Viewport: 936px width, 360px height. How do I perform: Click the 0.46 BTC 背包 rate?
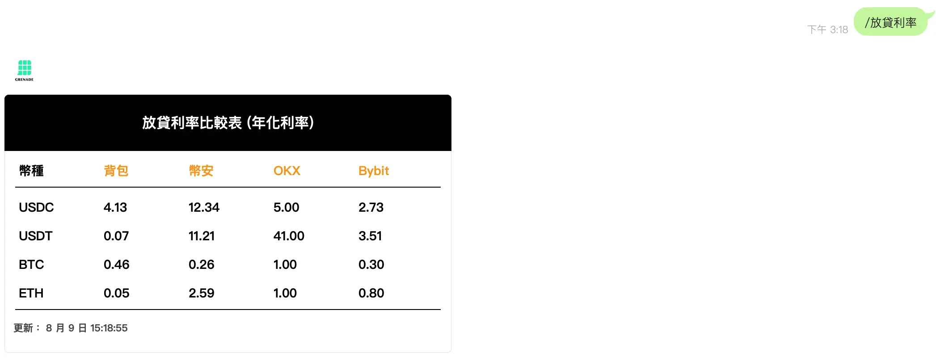click(117, 264)
